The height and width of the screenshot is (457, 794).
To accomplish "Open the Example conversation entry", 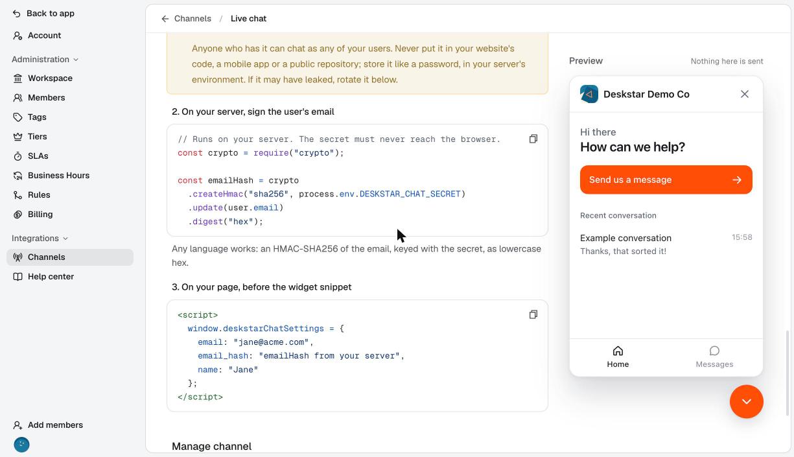I will pos(666,244).
